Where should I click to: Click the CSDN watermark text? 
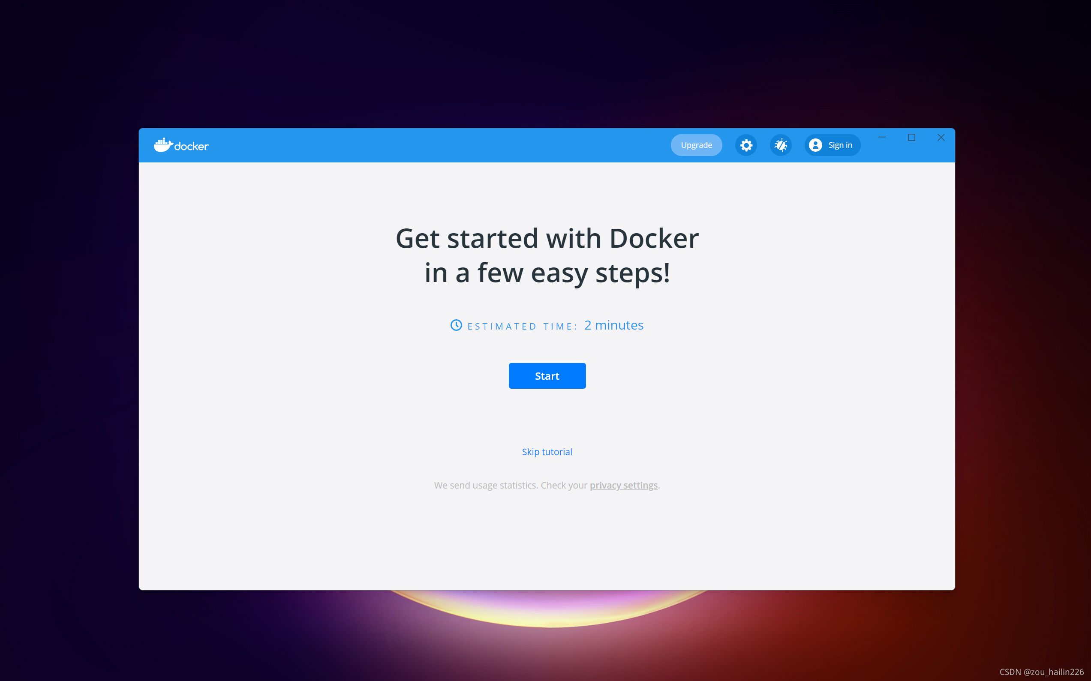point(1041,672)
